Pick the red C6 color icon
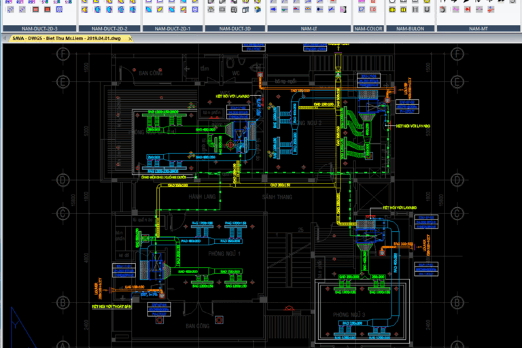 [373, 10]
